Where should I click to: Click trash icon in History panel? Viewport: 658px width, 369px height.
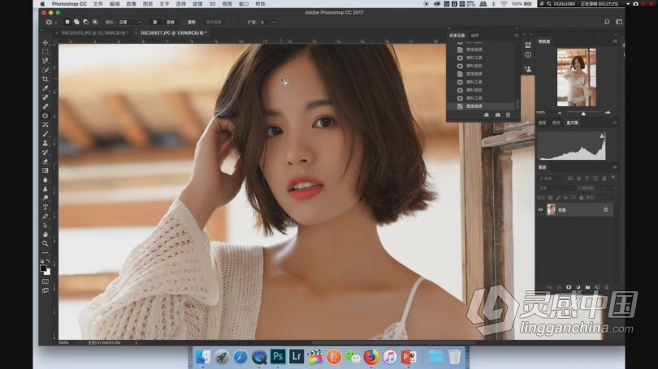[x=509, y=115]
